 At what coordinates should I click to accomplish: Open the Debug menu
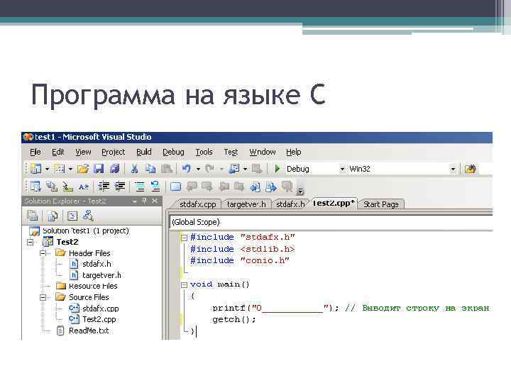click(x=173, y=152)
